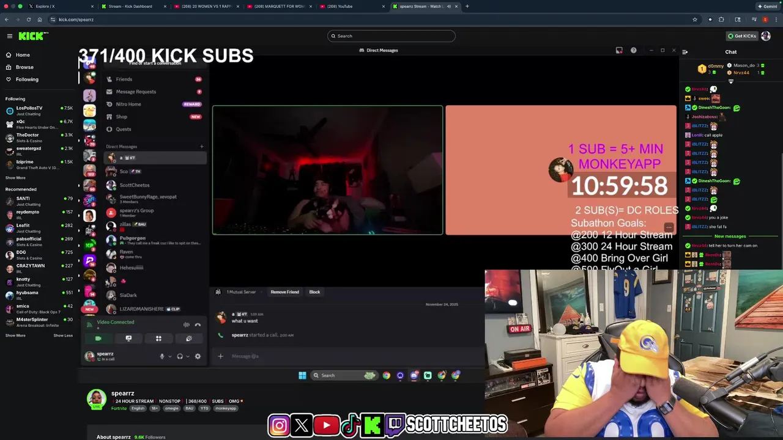
Task: Switch to Stream - Kick Dashboard tab
Action: point(133,6)
